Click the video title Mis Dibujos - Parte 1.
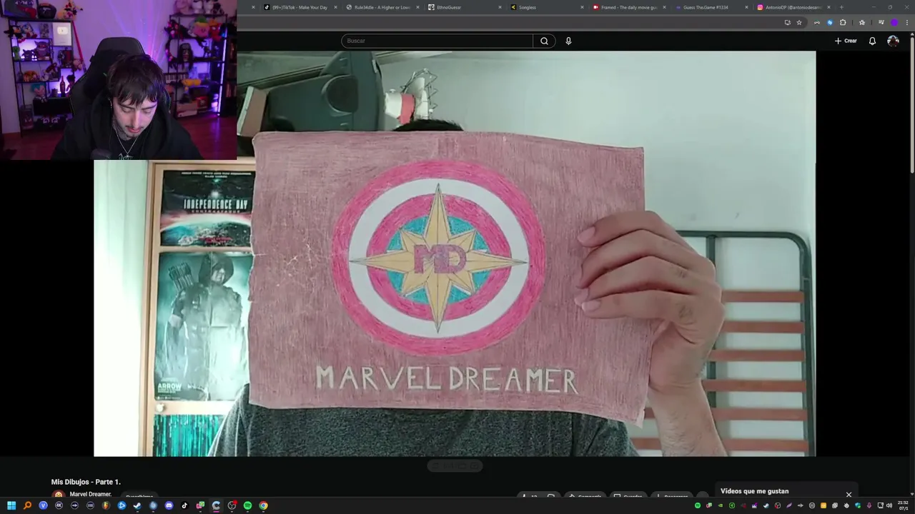Image resolution: width=915 pixels, height=514 pixels. [86, 482]
